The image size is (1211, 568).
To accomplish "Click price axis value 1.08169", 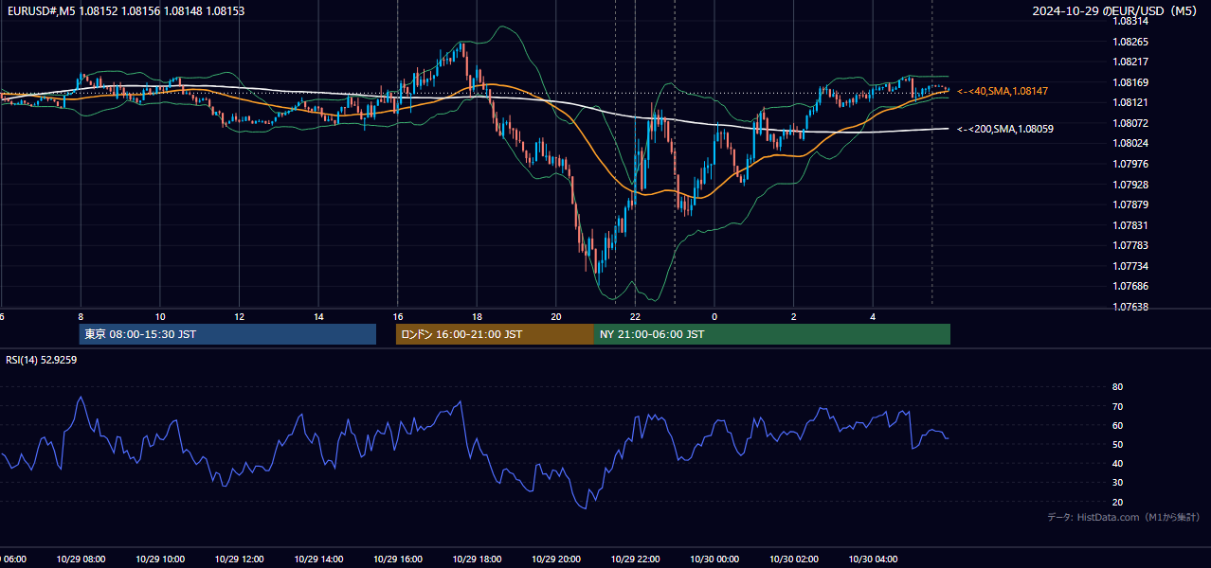I will [1130, 82].
